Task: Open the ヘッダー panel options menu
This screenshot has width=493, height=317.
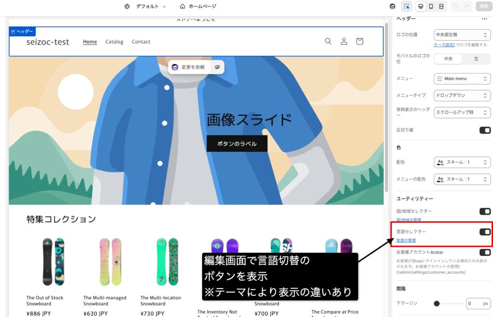Action: pos(484,18)
